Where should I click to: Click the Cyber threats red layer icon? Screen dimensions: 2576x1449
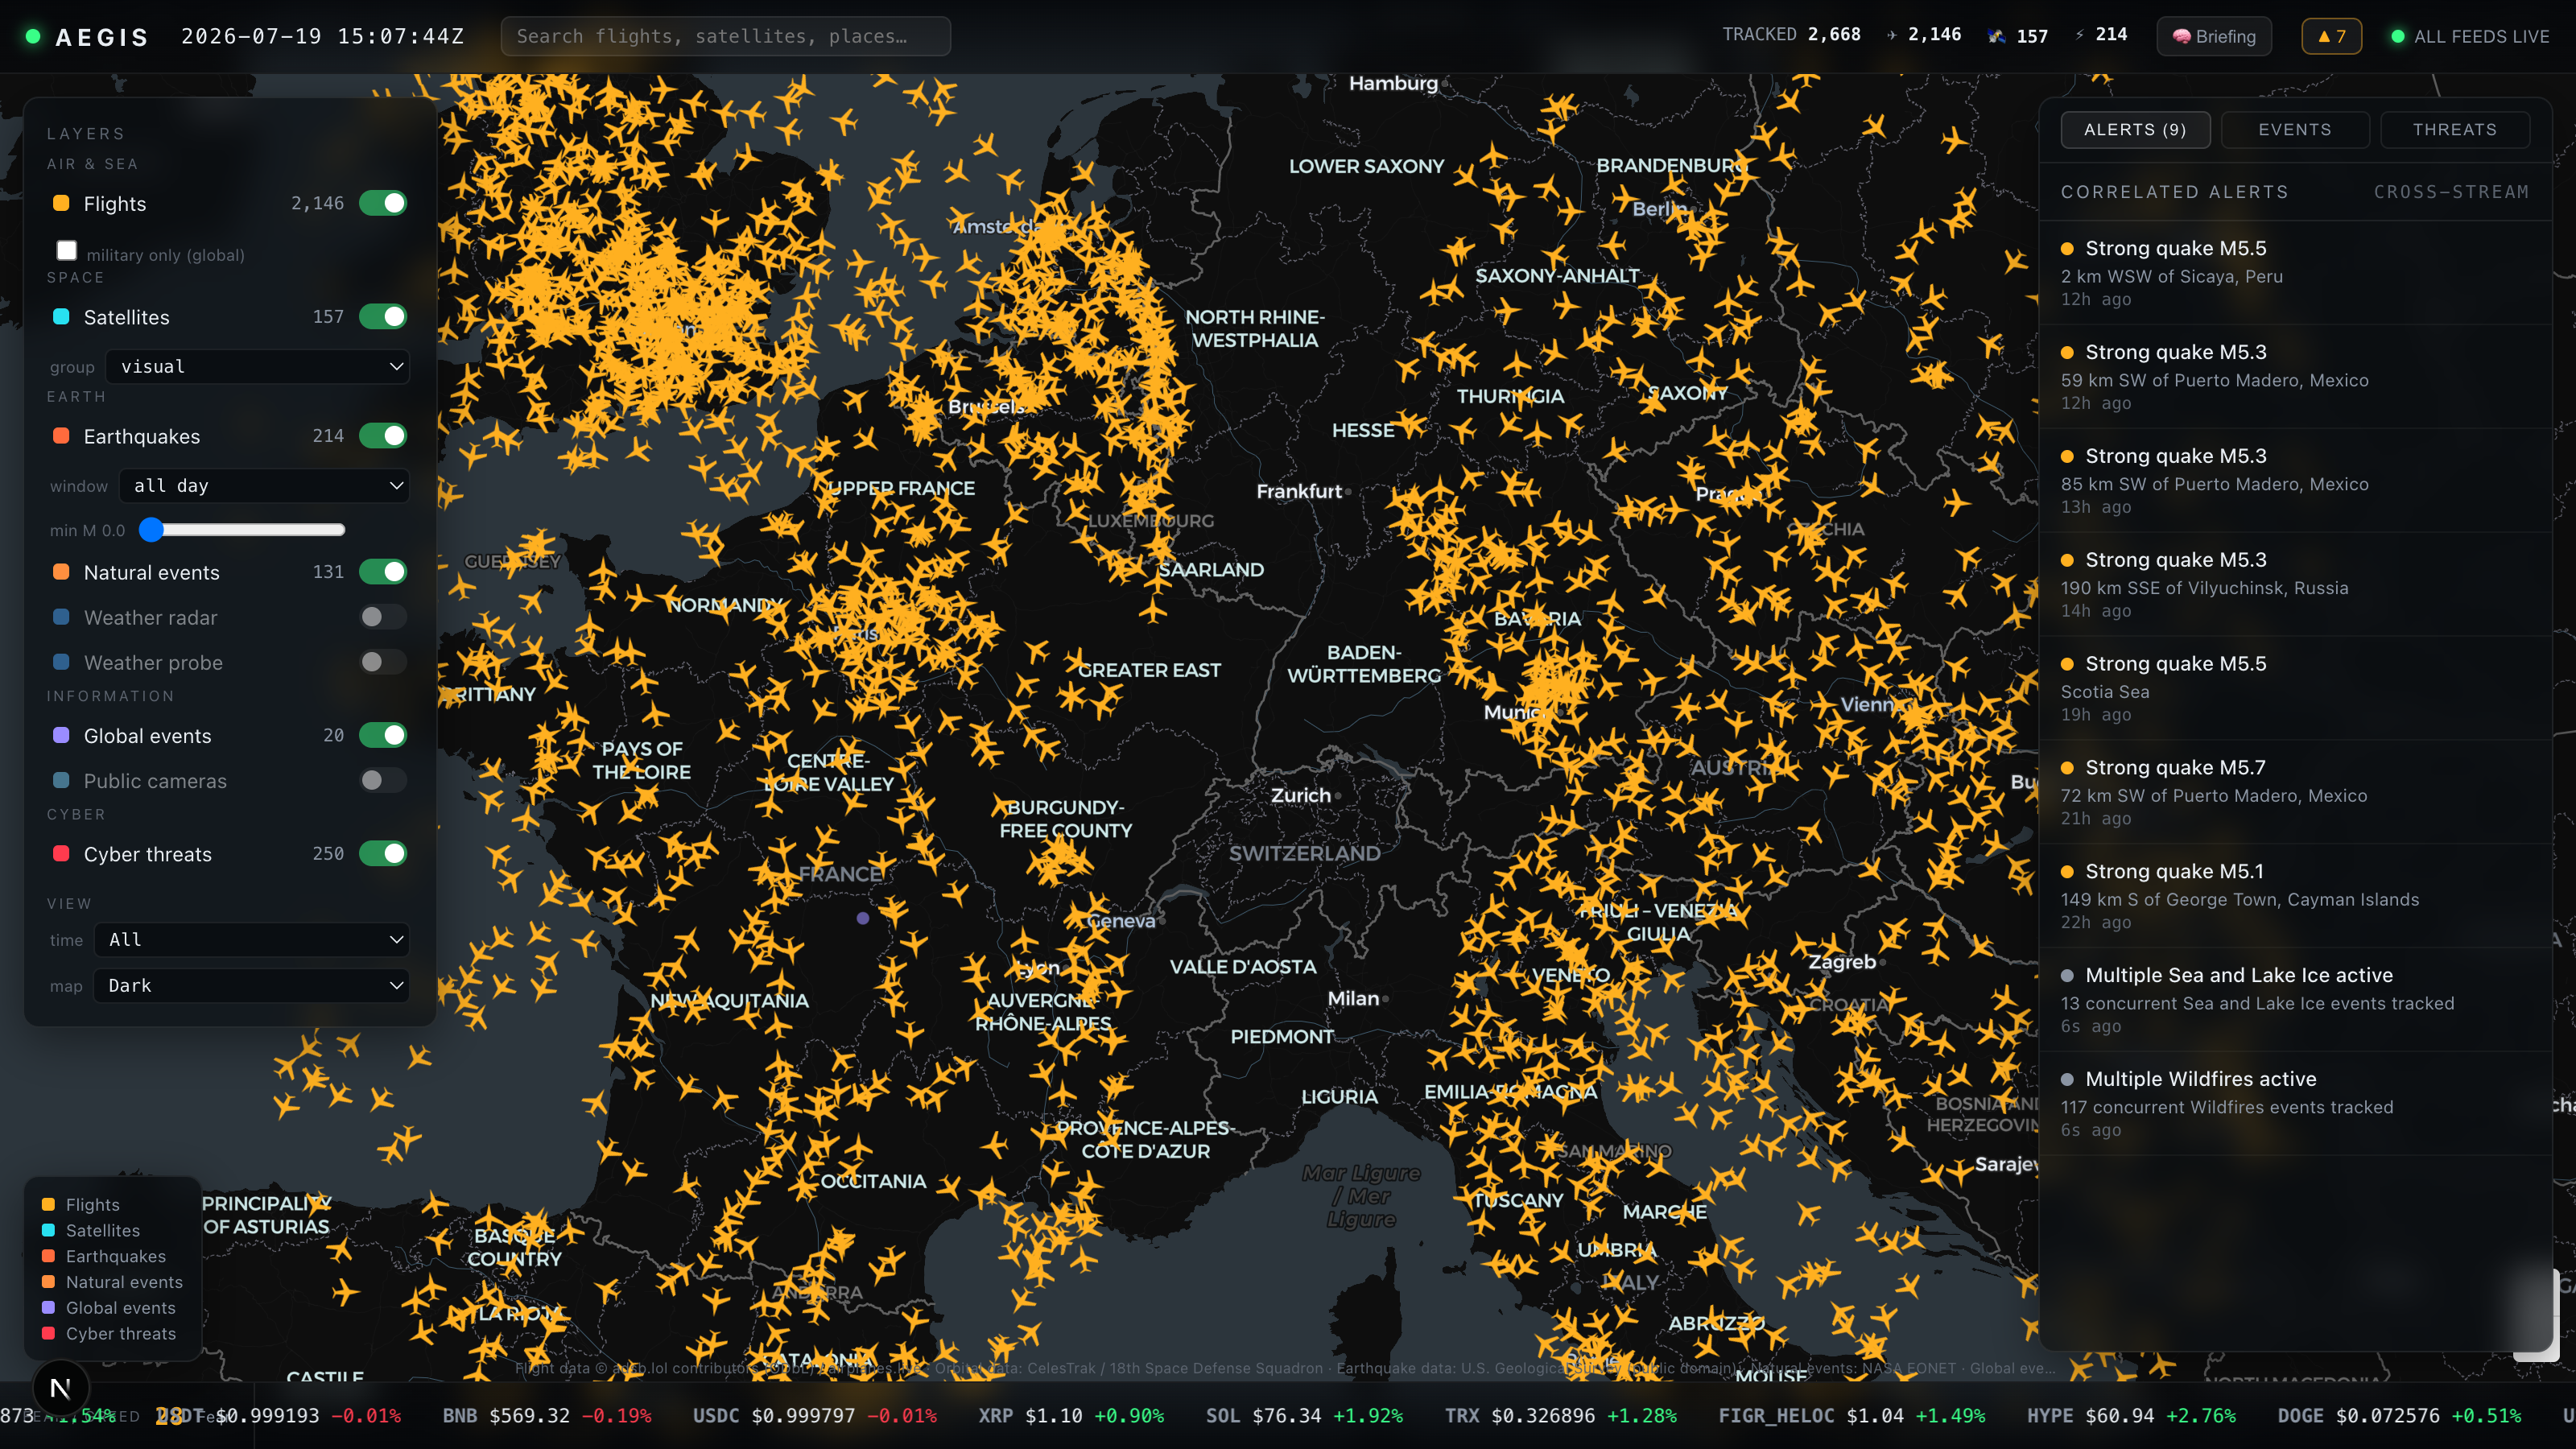(61, 853)
